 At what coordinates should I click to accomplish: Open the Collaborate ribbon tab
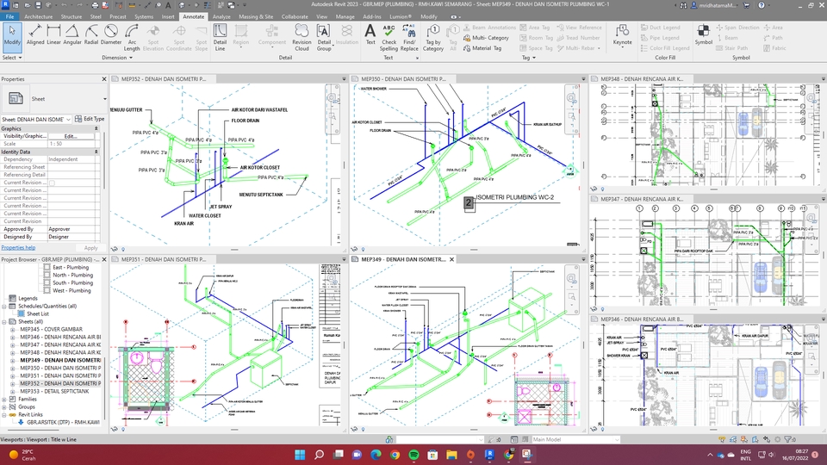pyautogui.click(x=295, y=16)
